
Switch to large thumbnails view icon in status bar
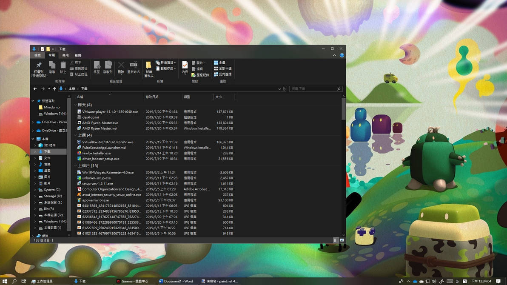tap(342, 240)
